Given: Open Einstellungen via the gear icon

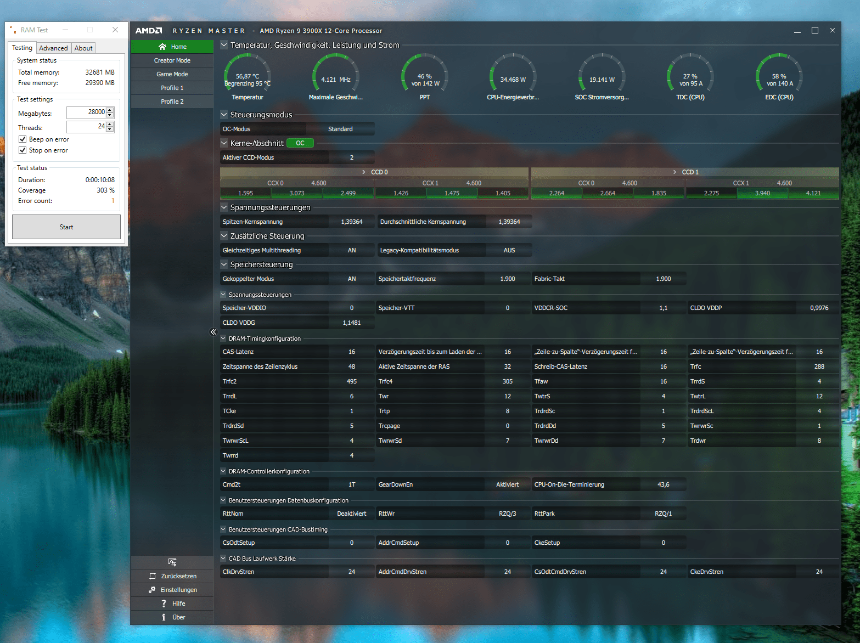Looking at the screenshot, I should coord(152,590).
